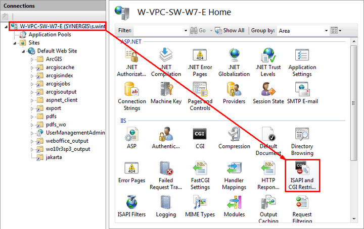This screenshot has width=364, height=229.
Task: Open Providers feature
Action: (x=234, y=93)
